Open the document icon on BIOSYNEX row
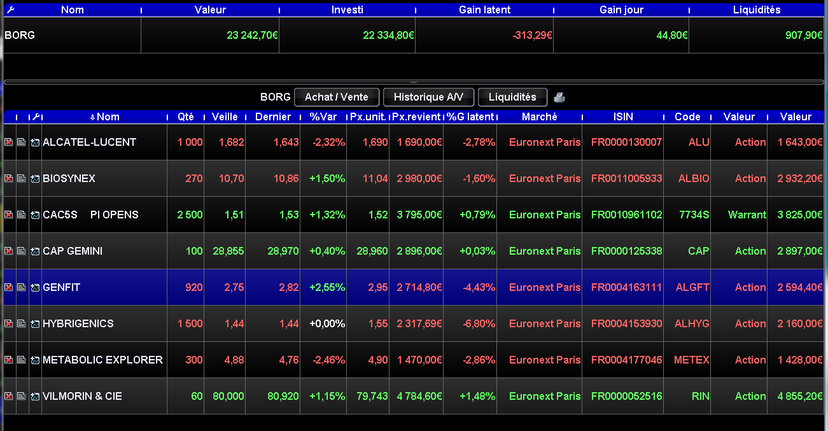The image size is (828, 431). 22,179
